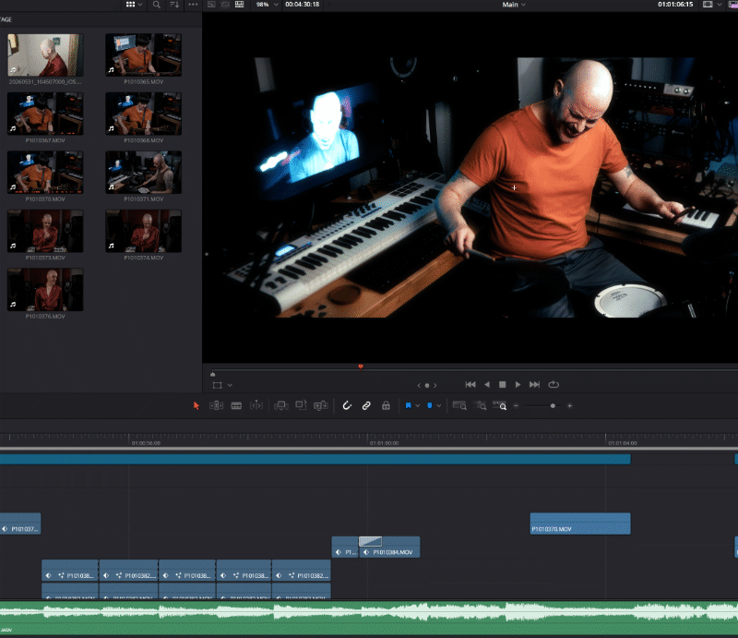Select the Trim Edit mode tool
This screenshot has height=638, width=738.
click(x=216, y=405)
